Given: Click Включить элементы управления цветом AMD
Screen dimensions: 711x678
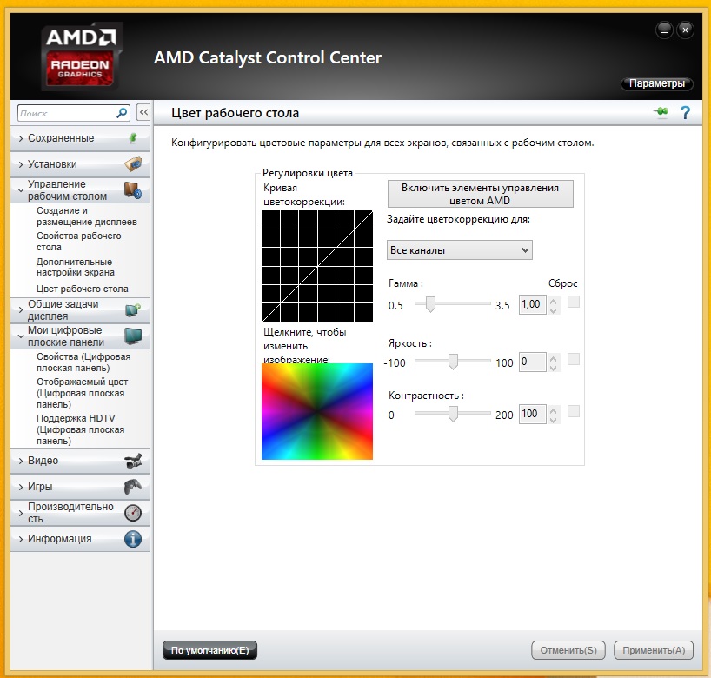Looking at the screenshot, I should point(480,194).
